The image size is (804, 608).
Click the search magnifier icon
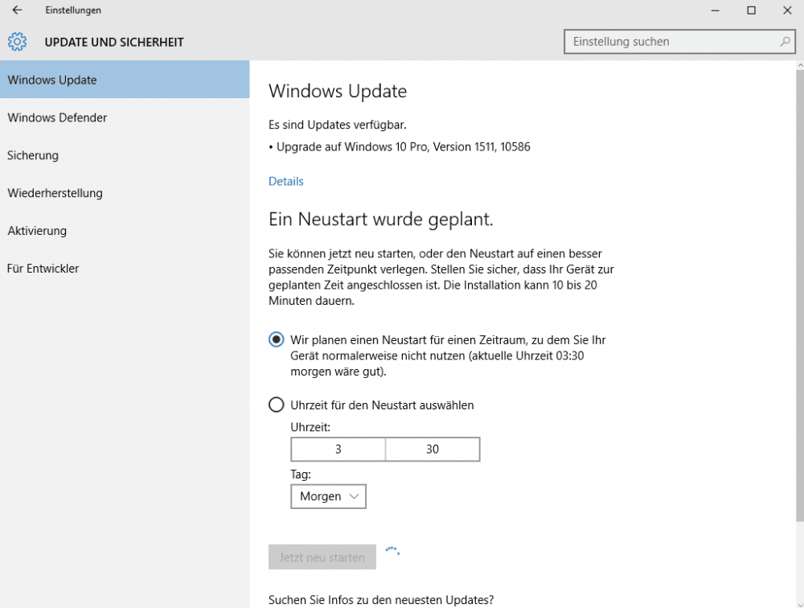[785, 42]
